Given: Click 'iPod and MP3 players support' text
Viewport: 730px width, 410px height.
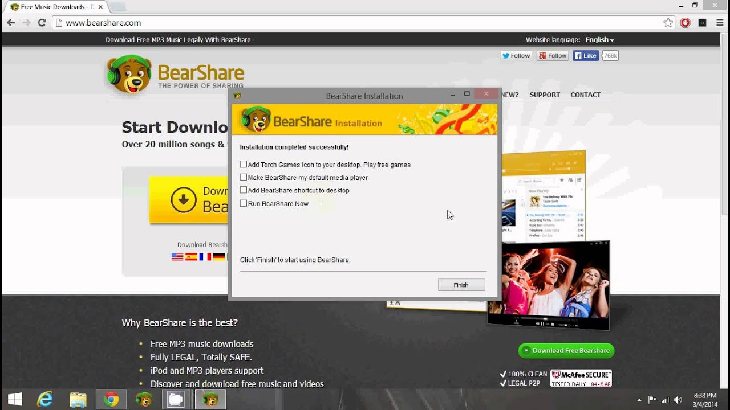Looking at the screenshot, I should click(x=207, y=371).
